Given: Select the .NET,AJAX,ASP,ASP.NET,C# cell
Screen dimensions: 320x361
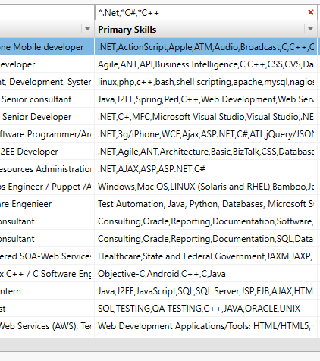Looking at the screenshot, I should (205, 169).
